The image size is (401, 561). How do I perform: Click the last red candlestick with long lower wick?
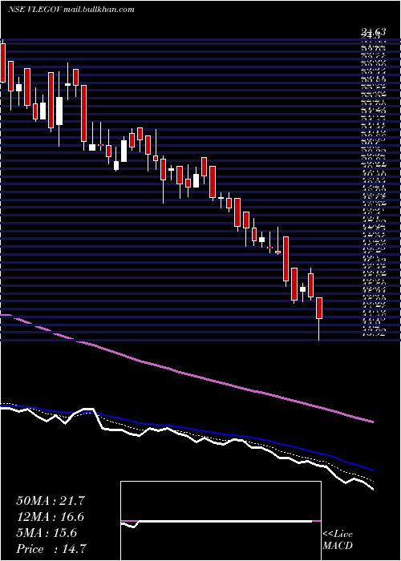click(x=319, y=318)
